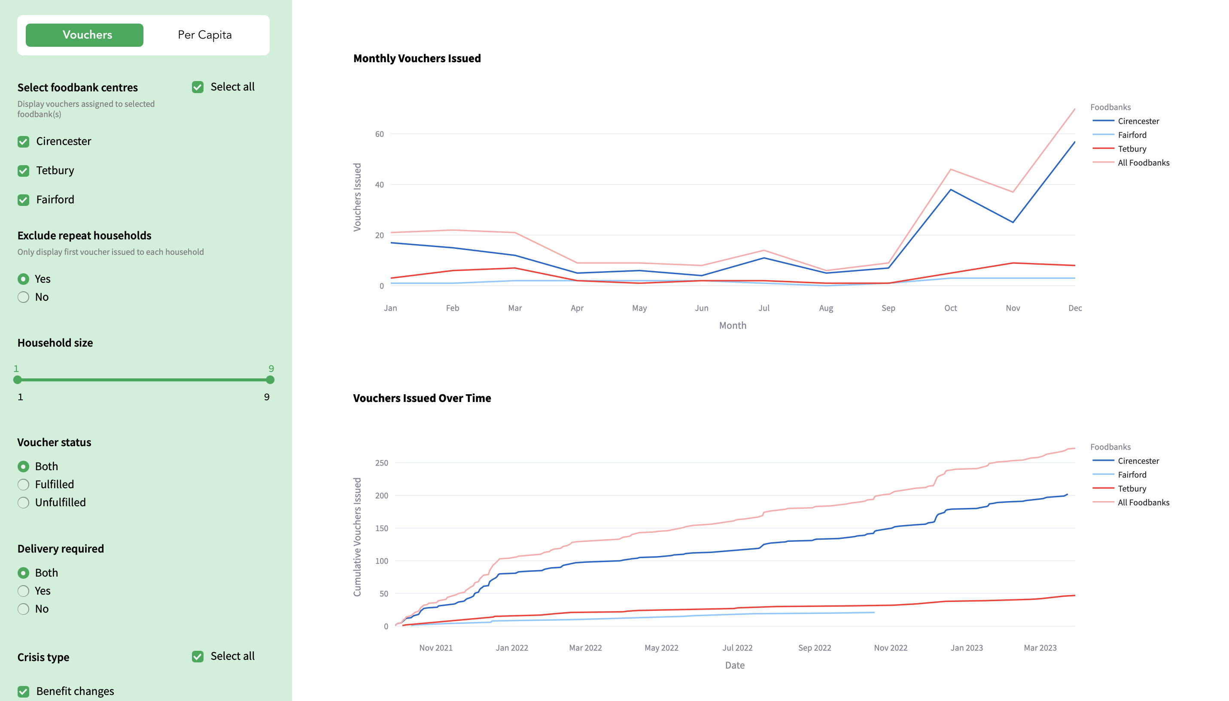
Task: Toggle Cirencester in monthly chart legend
Action: [x=1138, y=121]
